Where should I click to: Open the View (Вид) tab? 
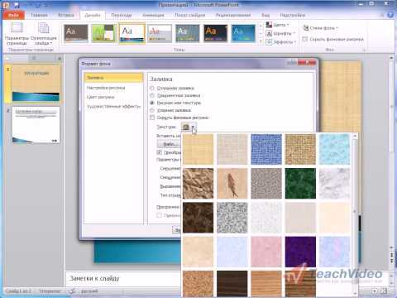(265, 15)
